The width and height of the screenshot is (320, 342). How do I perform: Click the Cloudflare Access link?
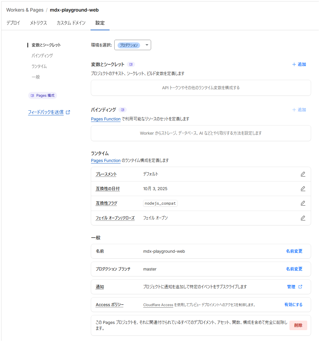coord(158,305)
